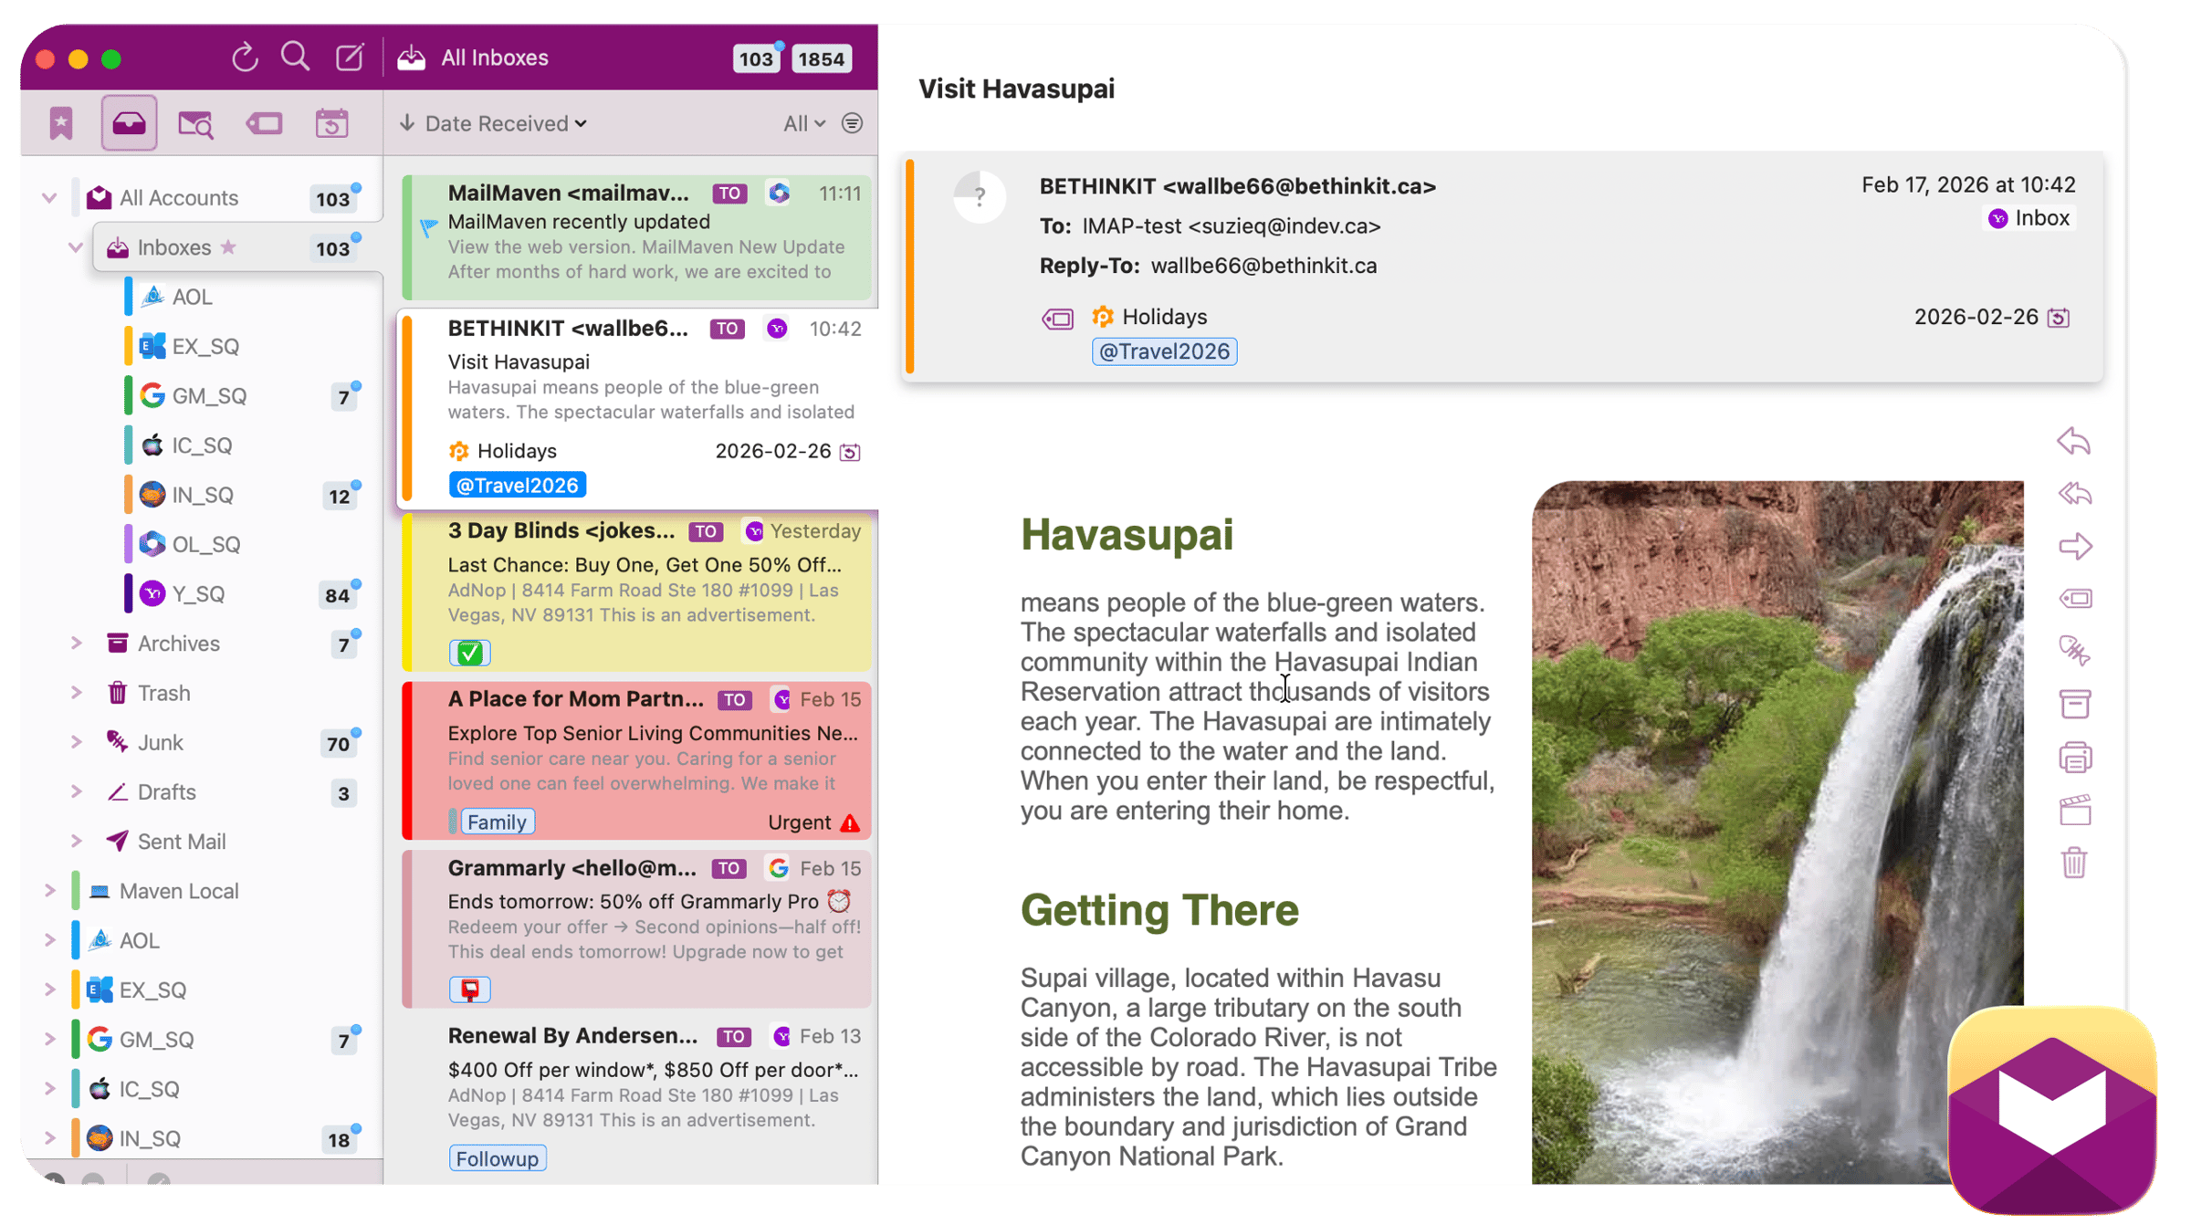Click the reply arrow icon

[2074, 442]
